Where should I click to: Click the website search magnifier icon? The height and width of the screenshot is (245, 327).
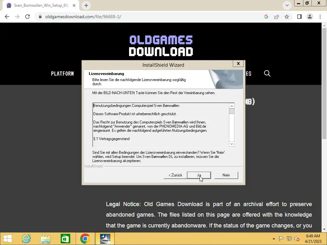267,74
